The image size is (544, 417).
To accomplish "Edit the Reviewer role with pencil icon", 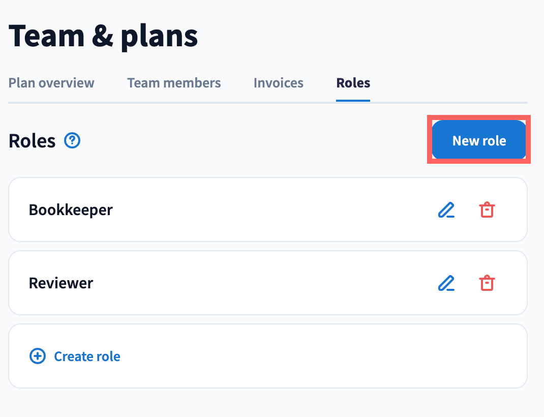I will 446,283.
